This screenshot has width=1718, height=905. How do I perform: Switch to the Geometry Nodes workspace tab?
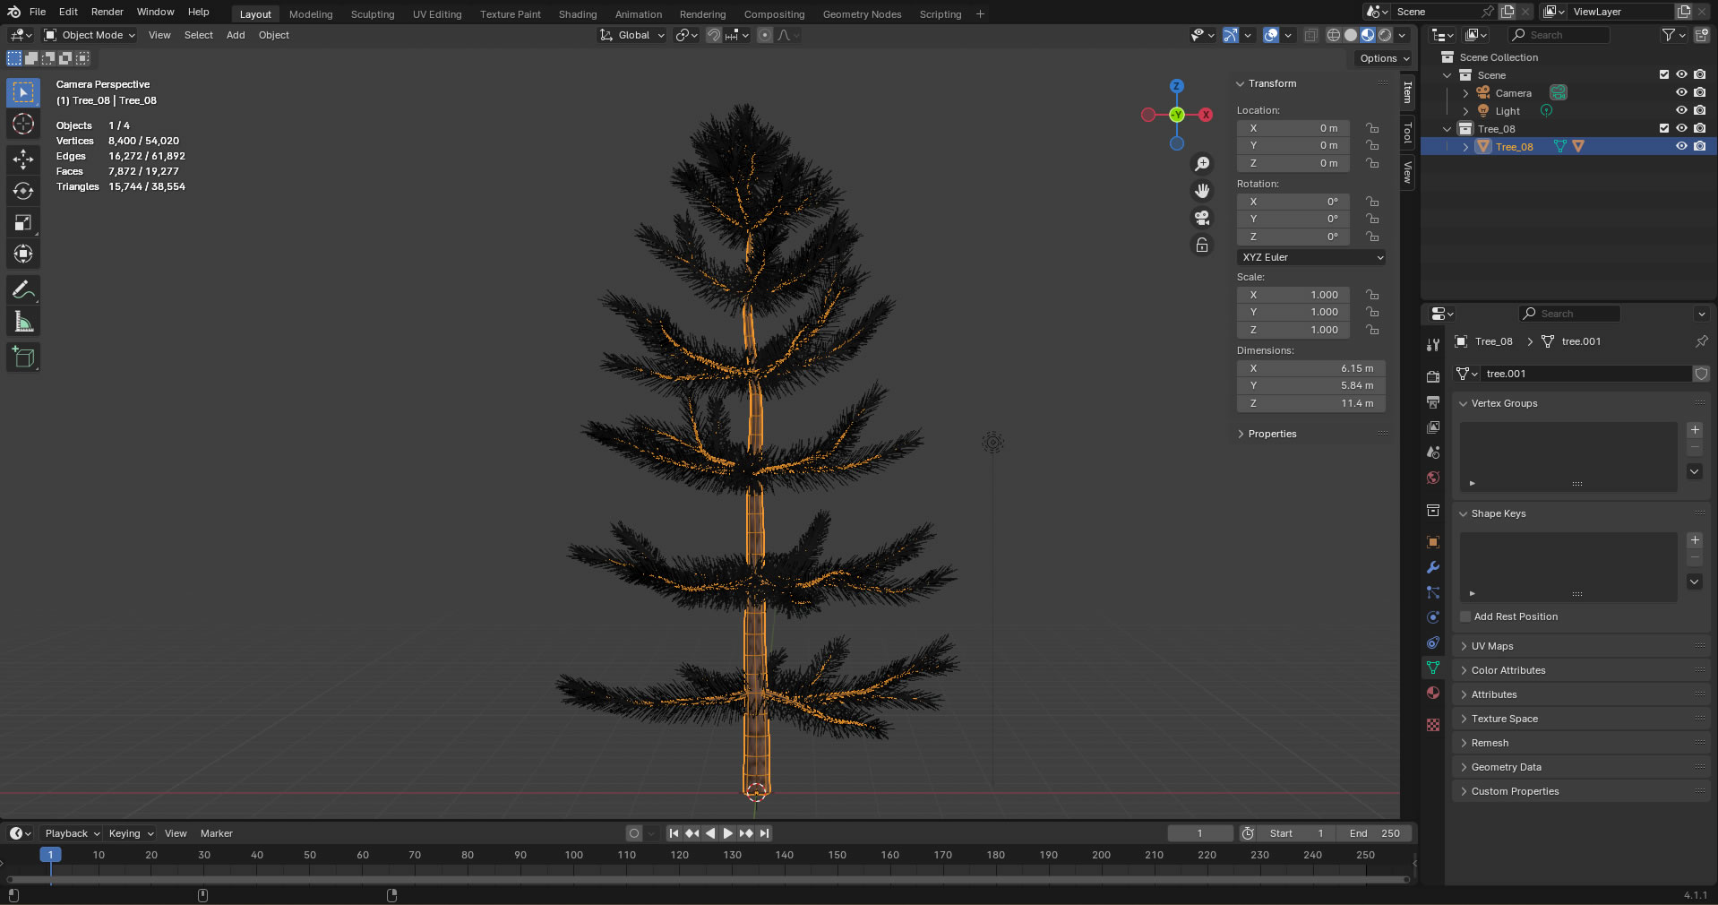pos(862,14)
